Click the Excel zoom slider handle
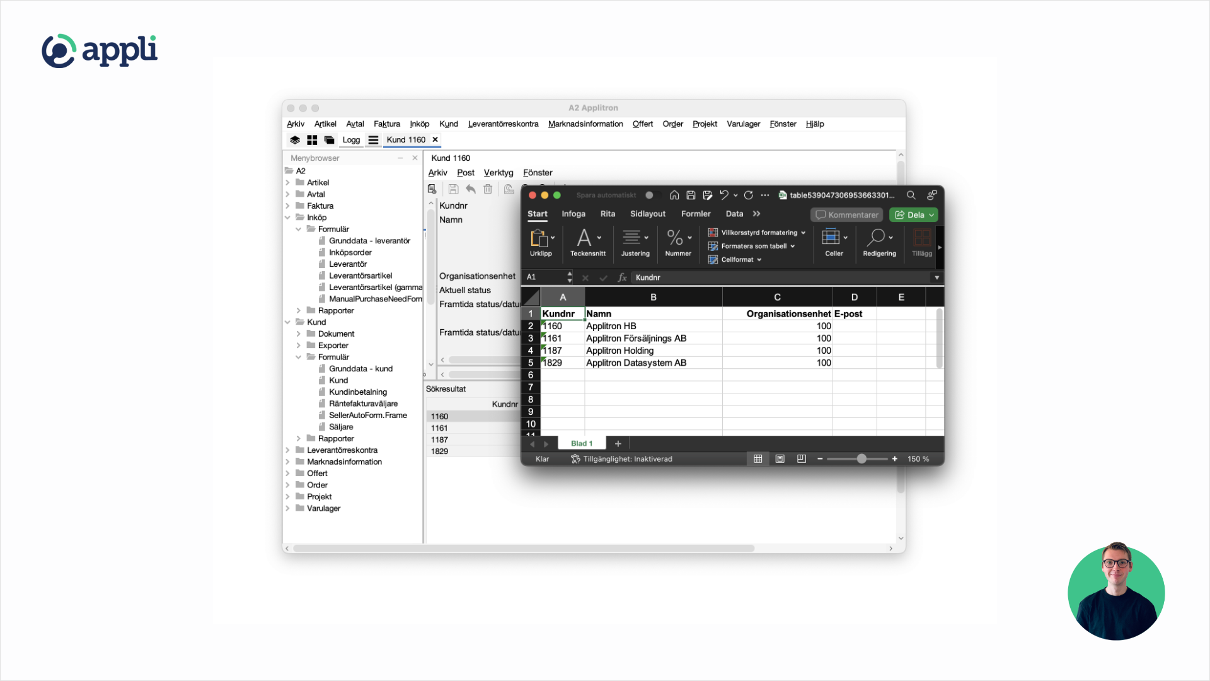 tap(861, 459)
